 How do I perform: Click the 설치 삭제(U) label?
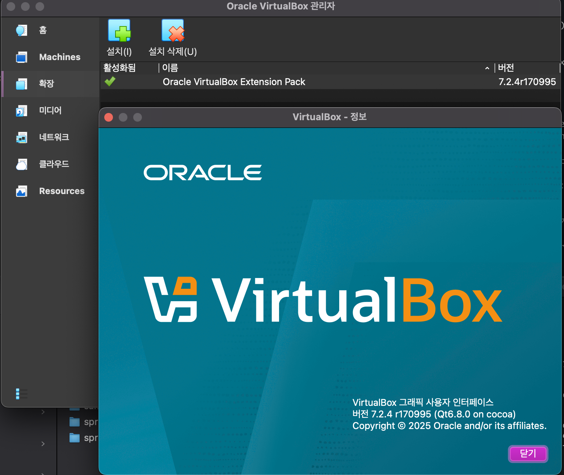(x=173, y=51)
